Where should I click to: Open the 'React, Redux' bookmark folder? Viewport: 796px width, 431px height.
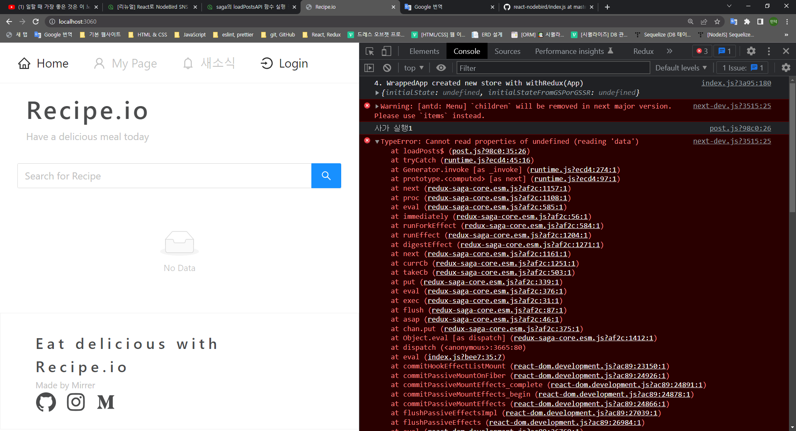click(x=322, y=35)
